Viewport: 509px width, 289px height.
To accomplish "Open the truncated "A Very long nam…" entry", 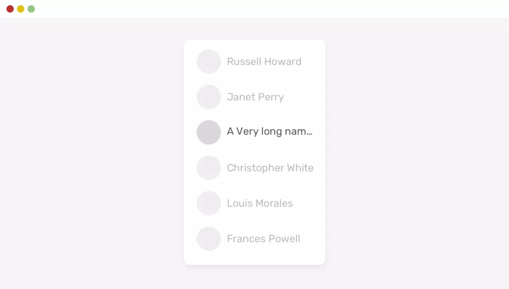I will [x=270, y=132].
